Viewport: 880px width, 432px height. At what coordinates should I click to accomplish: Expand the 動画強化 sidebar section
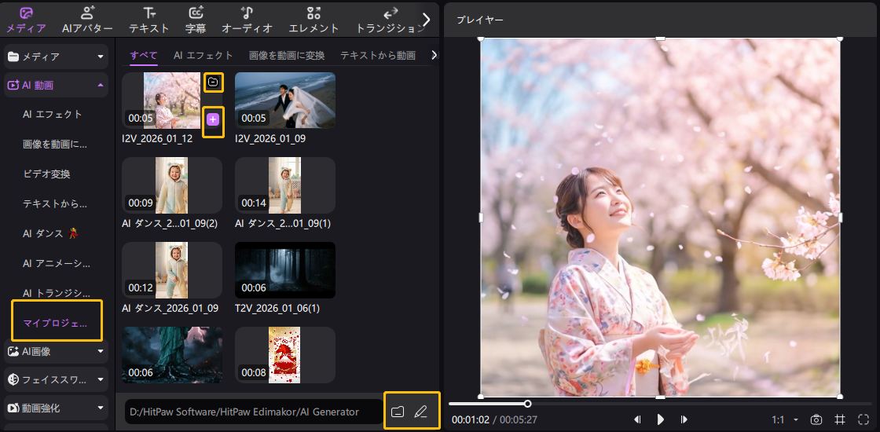[56, 408]
